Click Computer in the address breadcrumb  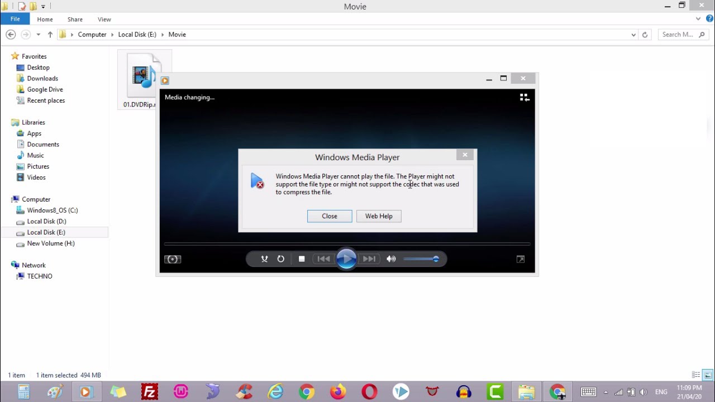[92, 35]
